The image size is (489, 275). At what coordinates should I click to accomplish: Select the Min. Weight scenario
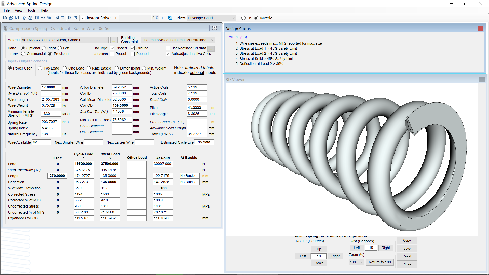(144, 68)
